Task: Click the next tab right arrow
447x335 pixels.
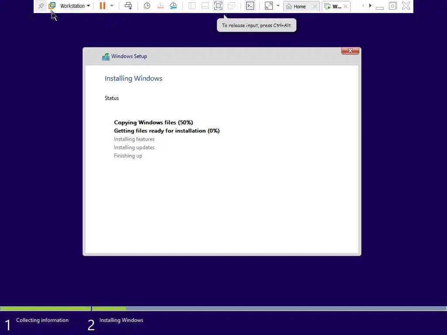Action: [x=370, y=6]
